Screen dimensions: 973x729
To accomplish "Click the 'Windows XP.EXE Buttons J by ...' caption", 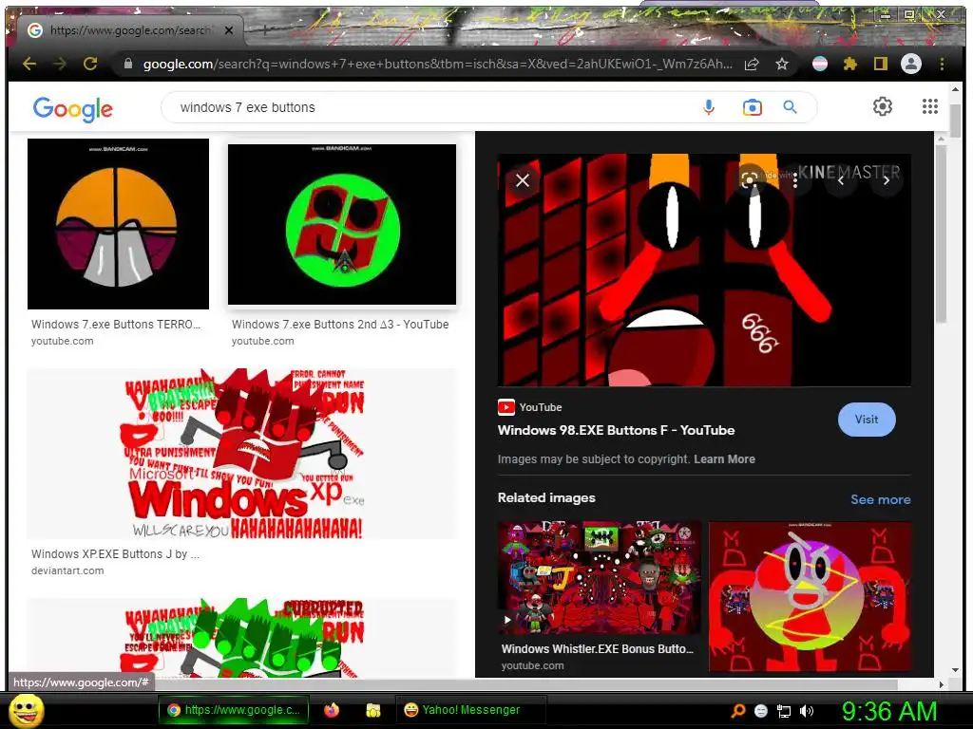I will [x=115, y=554].
